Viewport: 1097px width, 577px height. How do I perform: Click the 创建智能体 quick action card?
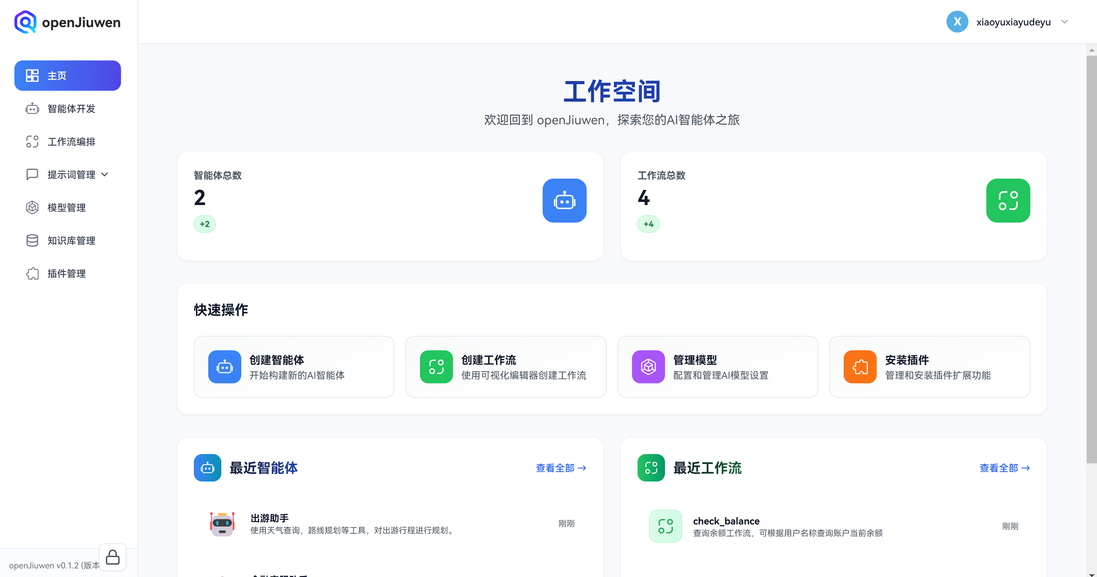tap(293, 366)
